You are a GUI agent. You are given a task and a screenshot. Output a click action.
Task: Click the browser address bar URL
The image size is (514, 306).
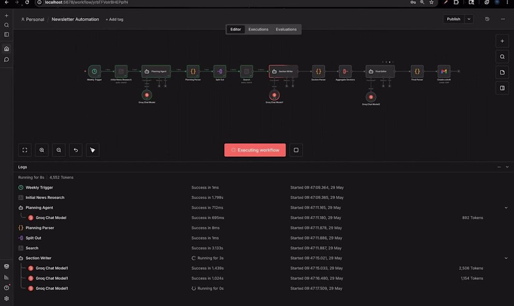pyautogui.click(x=86, y=2)
